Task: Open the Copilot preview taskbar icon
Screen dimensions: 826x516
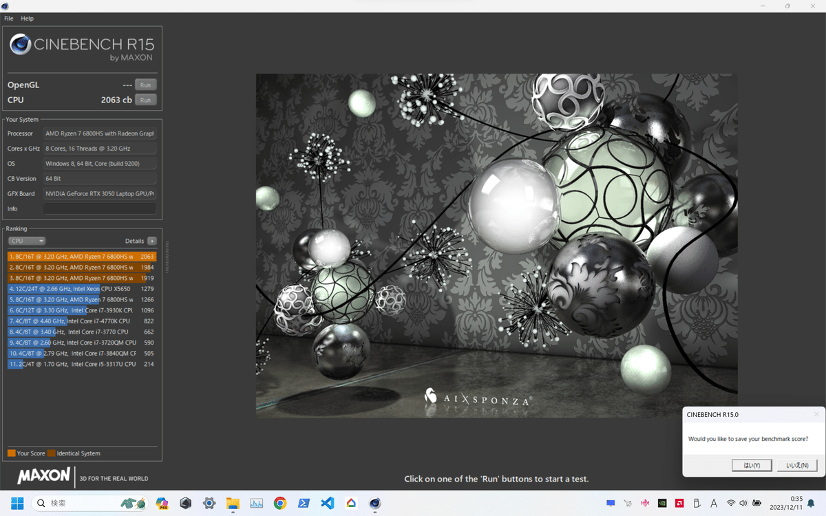Action: pos(162,503)
